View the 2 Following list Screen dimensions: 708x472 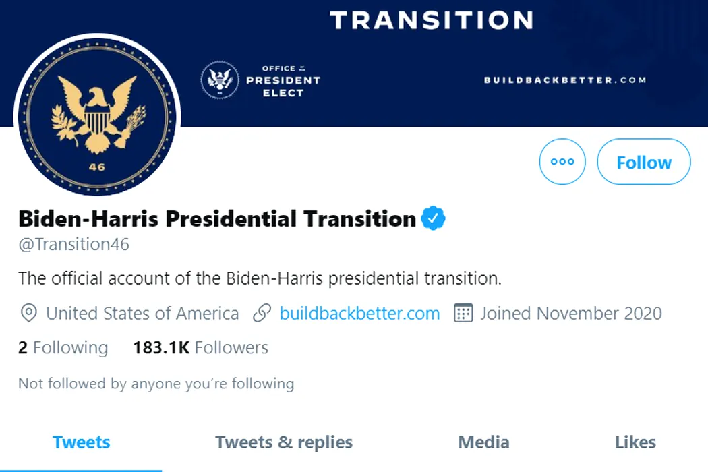point(63,347)
